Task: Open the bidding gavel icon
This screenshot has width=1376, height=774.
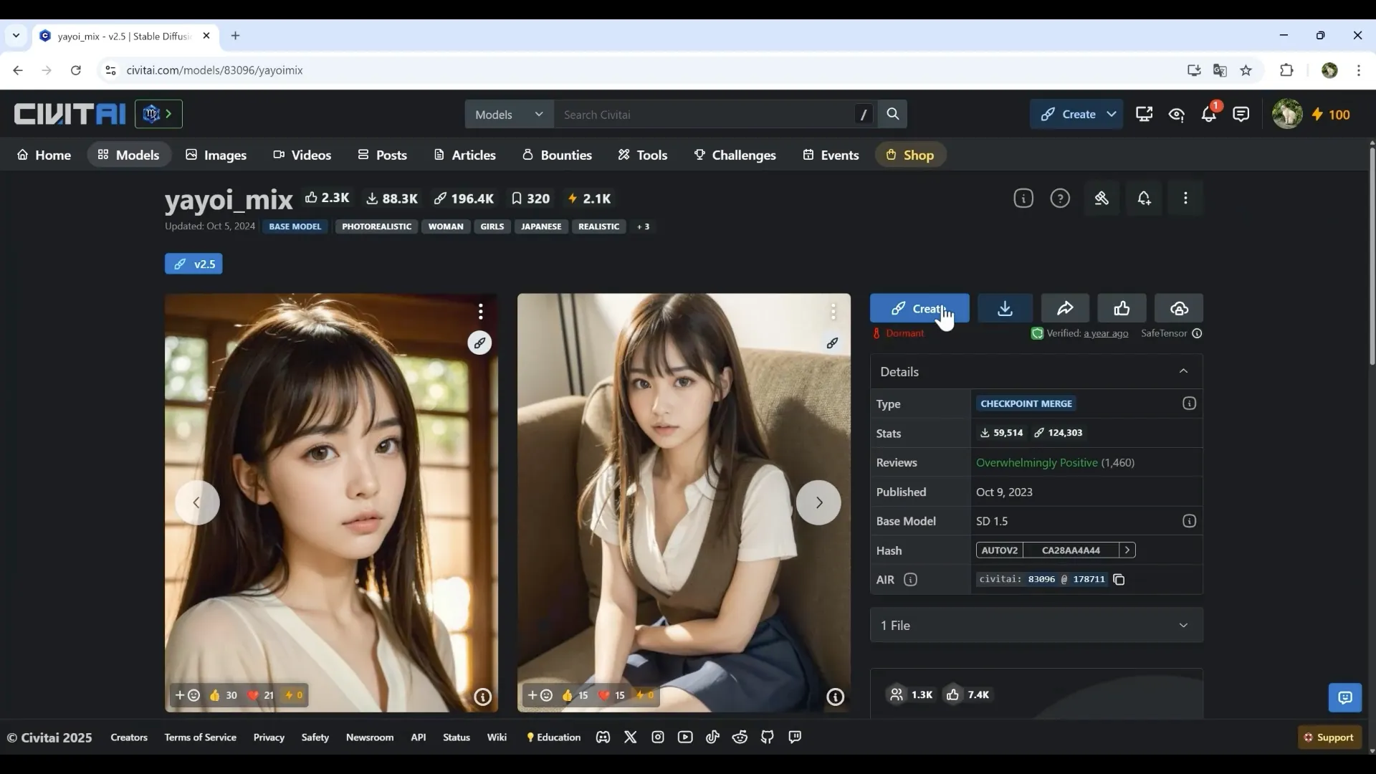Action: tap(1102, 199)
